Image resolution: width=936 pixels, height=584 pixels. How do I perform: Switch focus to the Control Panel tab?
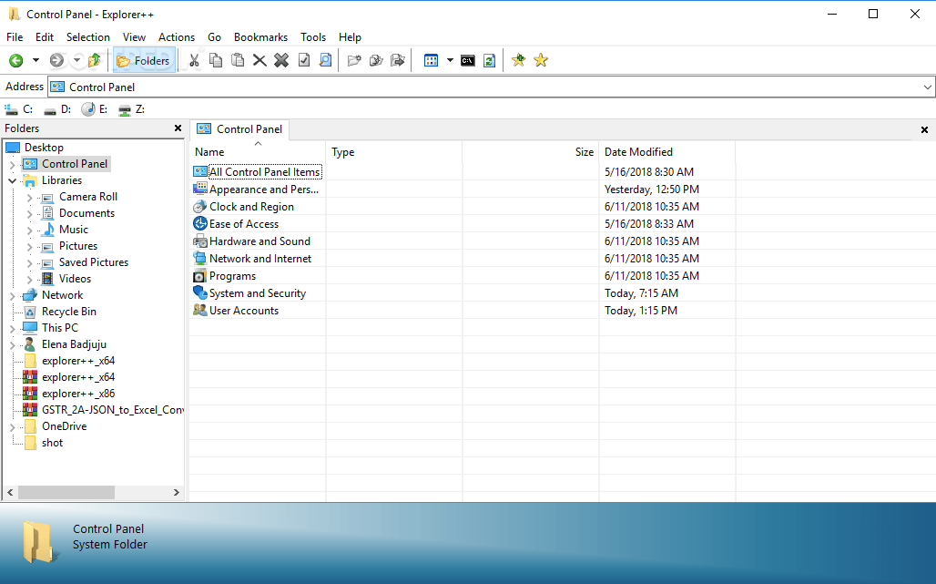pos(239,129)
